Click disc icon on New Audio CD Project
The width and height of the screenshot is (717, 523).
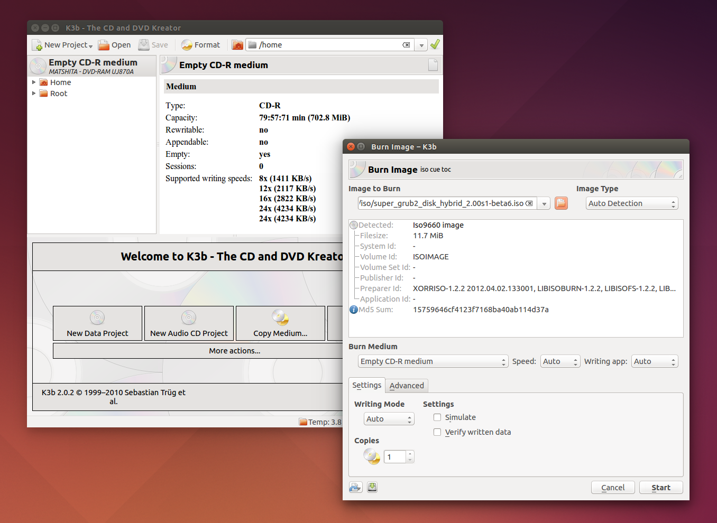pos(189,317)
